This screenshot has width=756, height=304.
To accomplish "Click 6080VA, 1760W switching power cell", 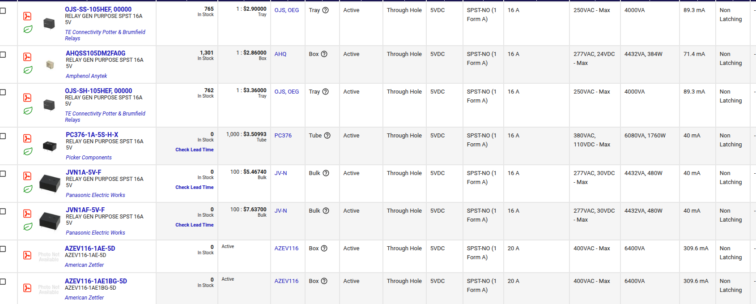I will (645, 136).
